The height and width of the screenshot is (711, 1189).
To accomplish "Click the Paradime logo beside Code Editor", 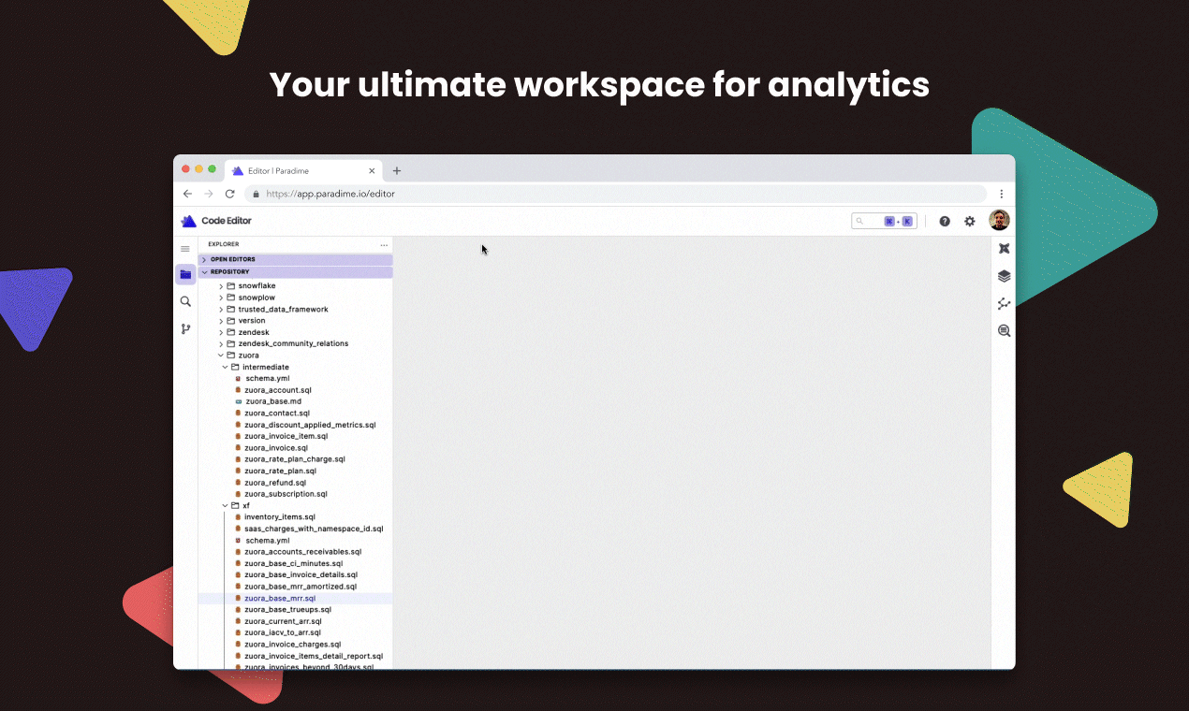I will tap(189, 221).
